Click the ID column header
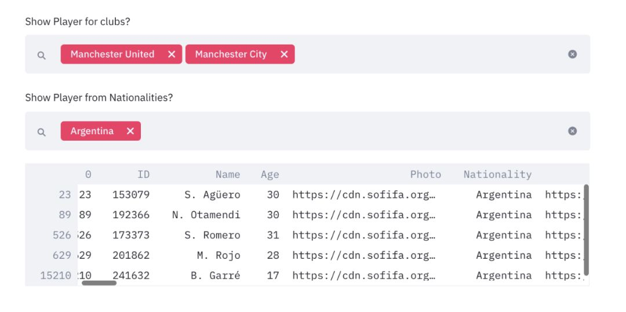626x312 pixels. pyautogui.click(x=143, y=174)
